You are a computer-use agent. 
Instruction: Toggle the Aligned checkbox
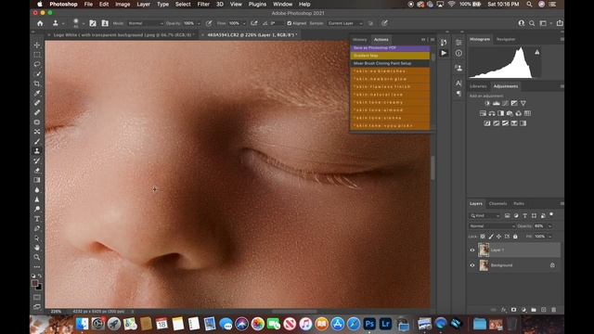tap(290, 23)
